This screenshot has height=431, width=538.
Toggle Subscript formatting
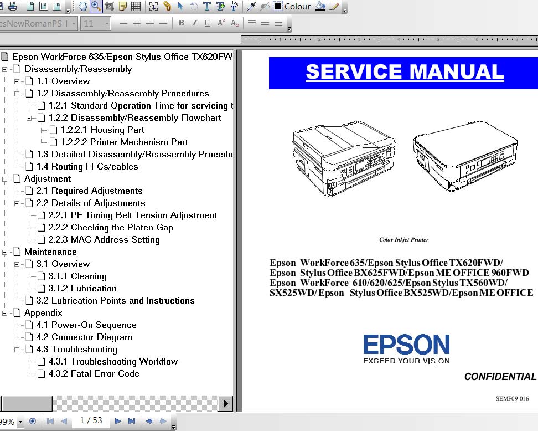[x=234, y=23]
